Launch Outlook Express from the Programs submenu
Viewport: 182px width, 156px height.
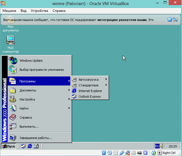point(90,97)
